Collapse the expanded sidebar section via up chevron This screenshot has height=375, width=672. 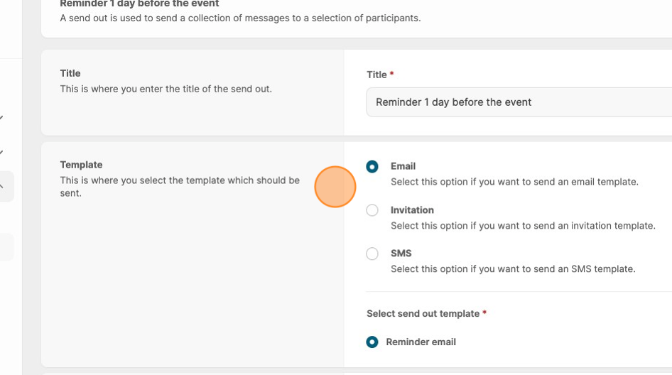point(2,187)
